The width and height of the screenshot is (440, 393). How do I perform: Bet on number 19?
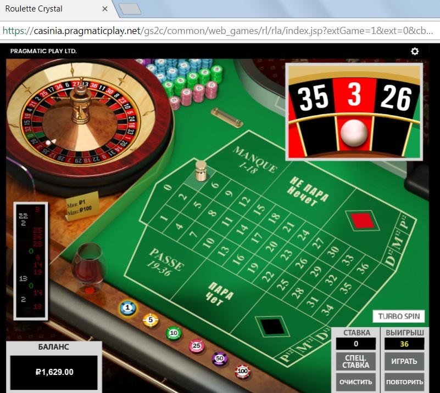pos(253,268)
